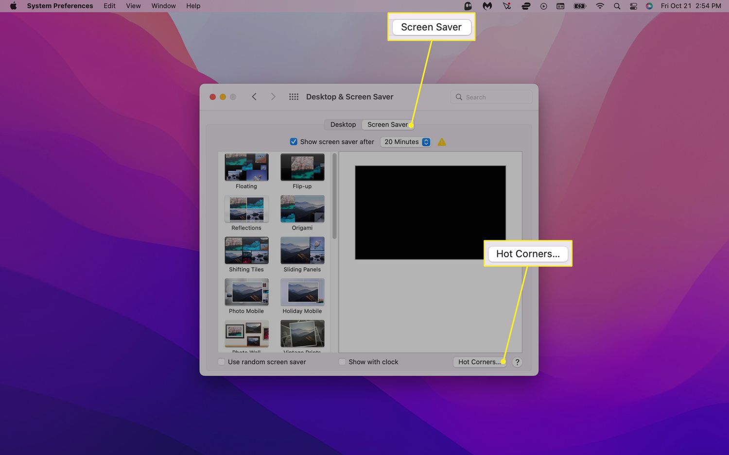Show all preferences grid icon
This screenshot has width=729, height=455.
294,97
